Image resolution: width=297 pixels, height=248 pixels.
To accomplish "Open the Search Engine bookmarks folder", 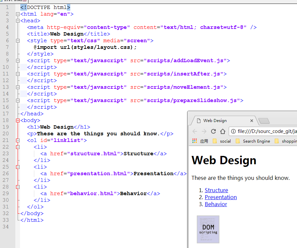I will [253, 141].
